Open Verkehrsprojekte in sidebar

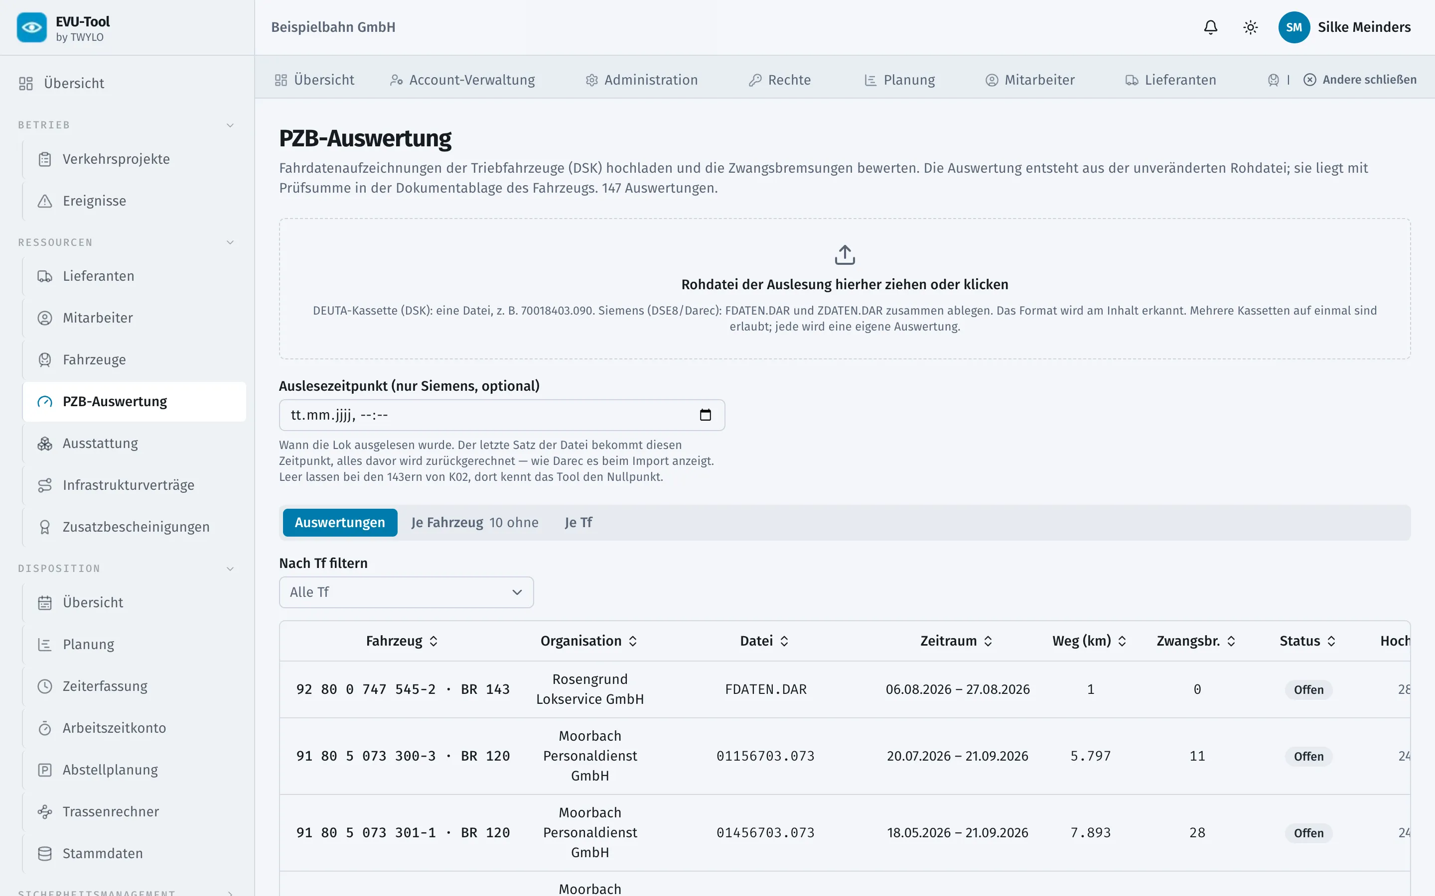[134, 159]
